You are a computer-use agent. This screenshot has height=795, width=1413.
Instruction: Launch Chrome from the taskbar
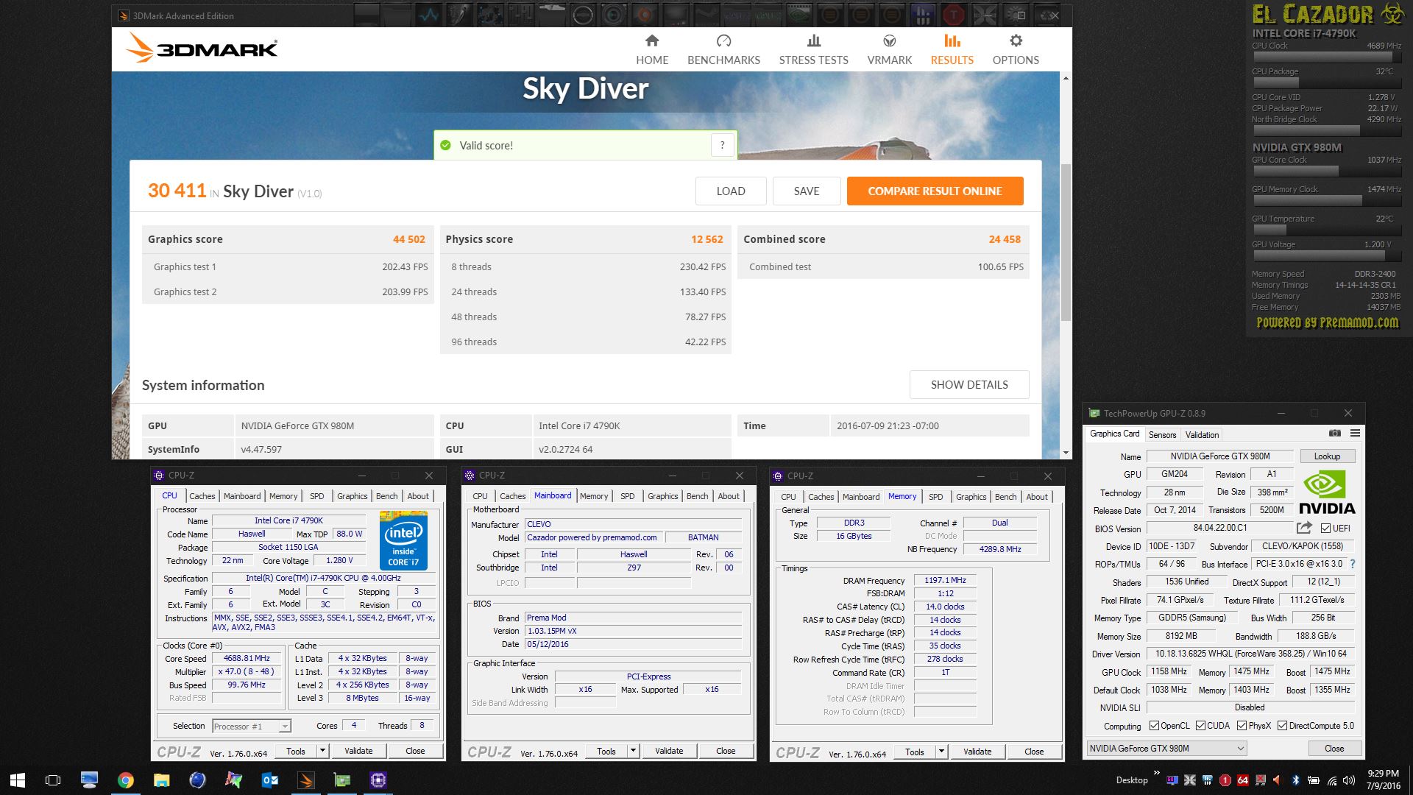[x=125, y=780]
